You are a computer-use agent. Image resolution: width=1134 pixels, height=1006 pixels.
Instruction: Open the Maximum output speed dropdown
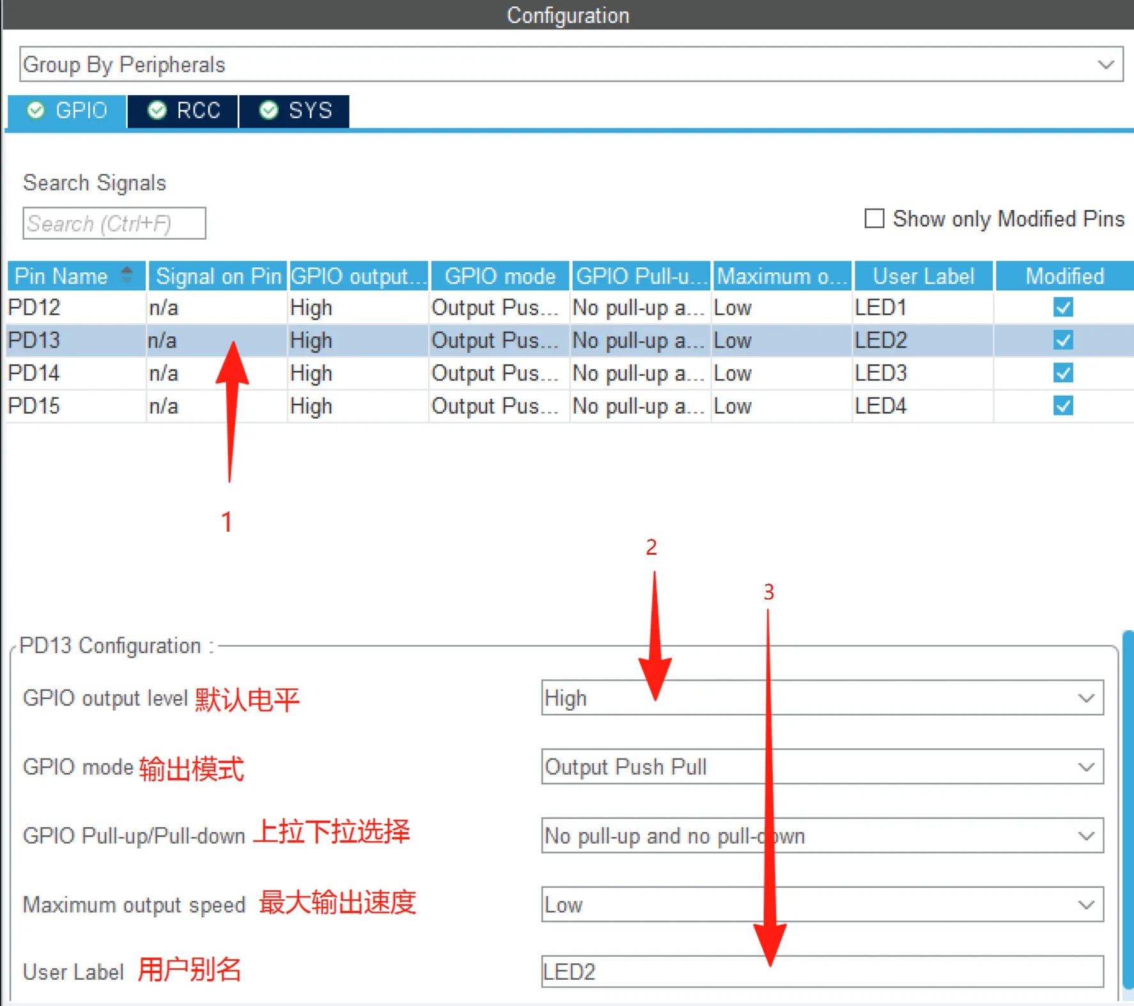[x=1085, y=904]
